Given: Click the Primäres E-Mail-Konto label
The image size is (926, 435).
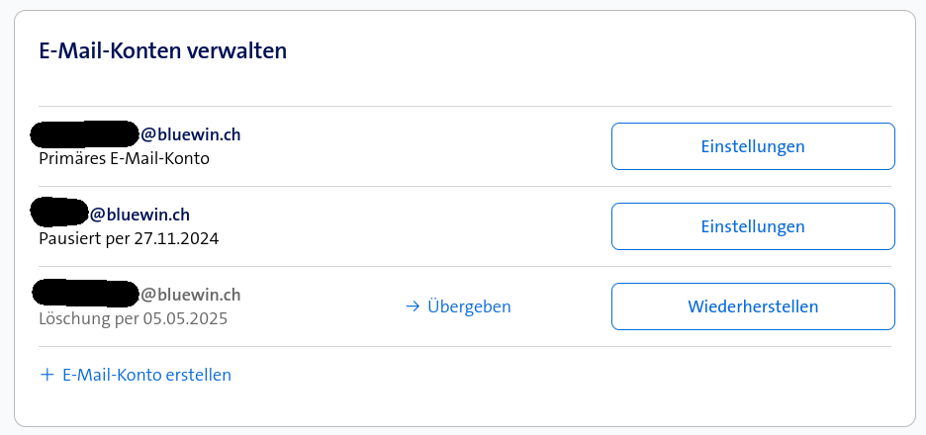Looking at the screenshot, I should pos(124,157).
